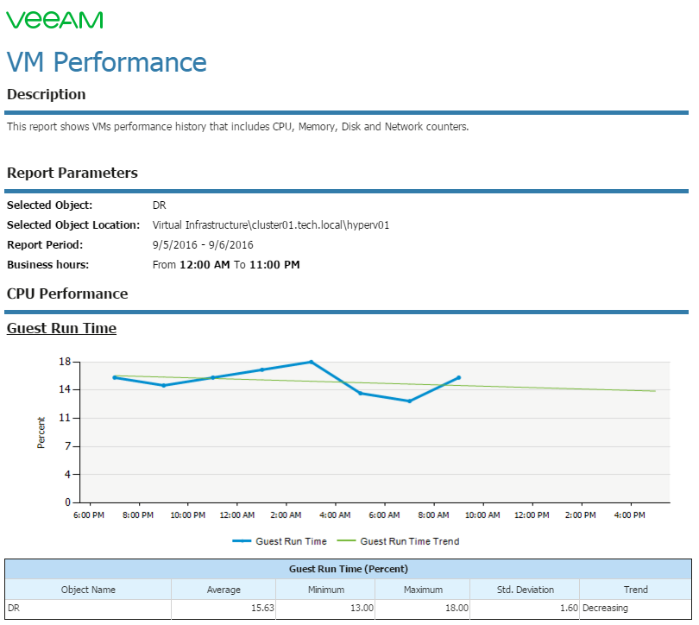Select the last data point of the blue line
This screenshot has width=699, height=625.
coord(459,377)
